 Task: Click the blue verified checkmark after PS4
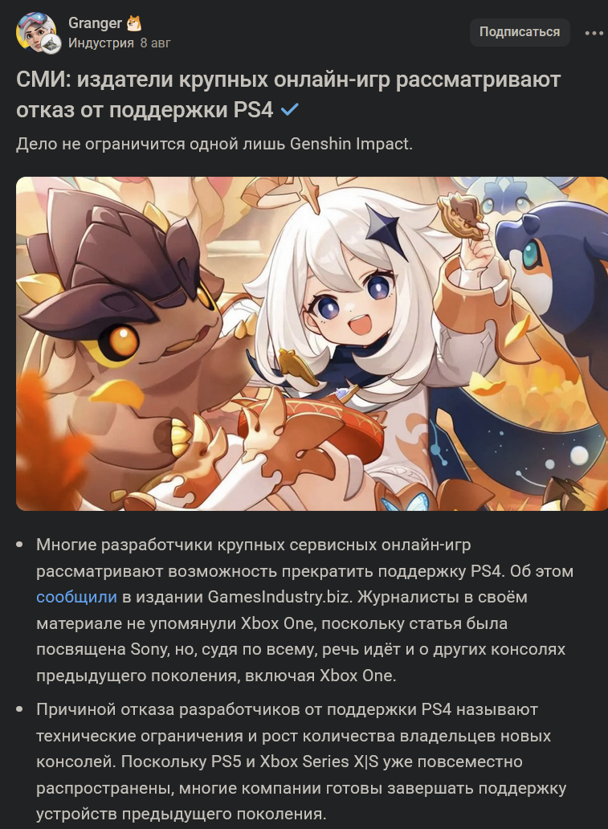290,109
